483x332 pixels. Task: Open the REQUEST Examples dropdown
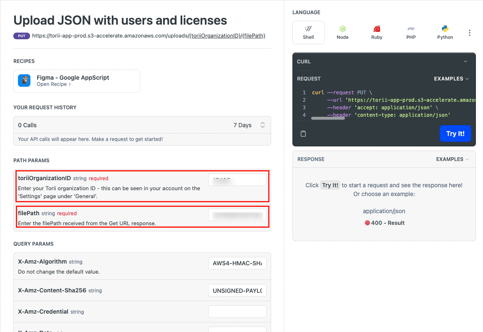point(451,78)
